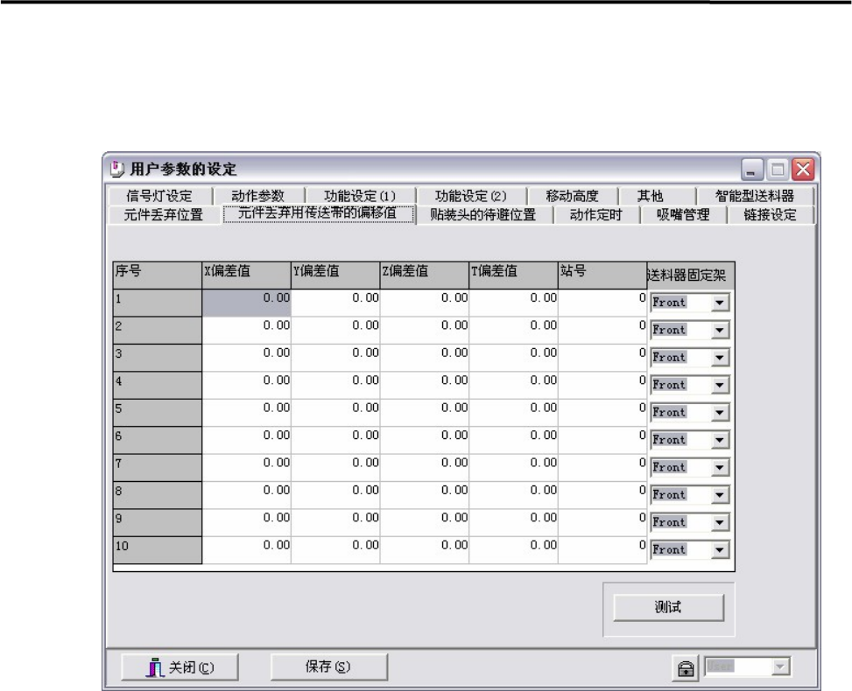
Task: Click the 测试 button
Action: tap(668, 607)
